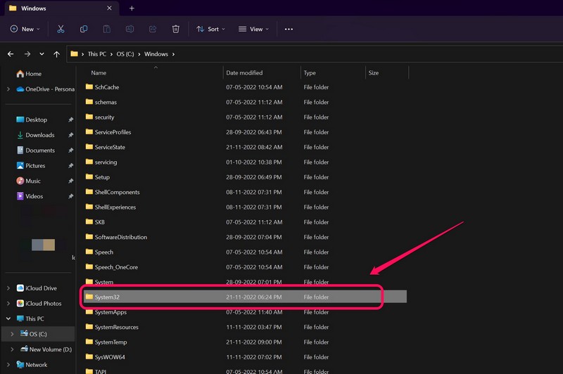Navigate up one folder level
Viewport: 563px width, 374px height.
(56, 53)
